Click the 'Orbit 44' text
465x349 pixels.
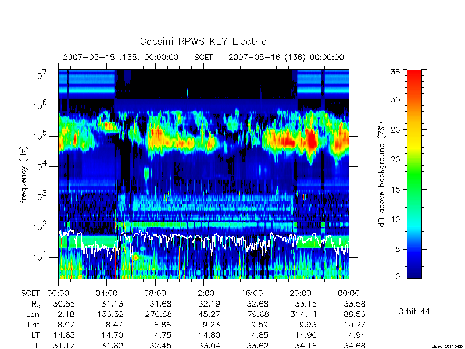coord(414,311)
